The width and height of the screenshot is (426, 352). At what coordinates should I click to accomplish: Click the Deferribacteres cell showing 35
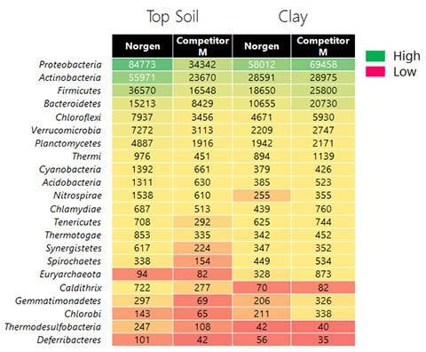(323, 340)
